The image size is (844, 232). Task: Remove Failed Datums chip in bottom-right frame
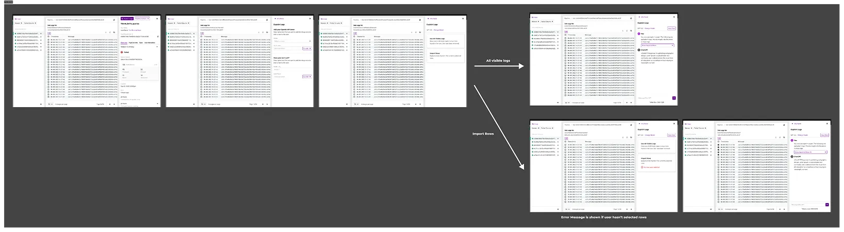coord(705,128)
